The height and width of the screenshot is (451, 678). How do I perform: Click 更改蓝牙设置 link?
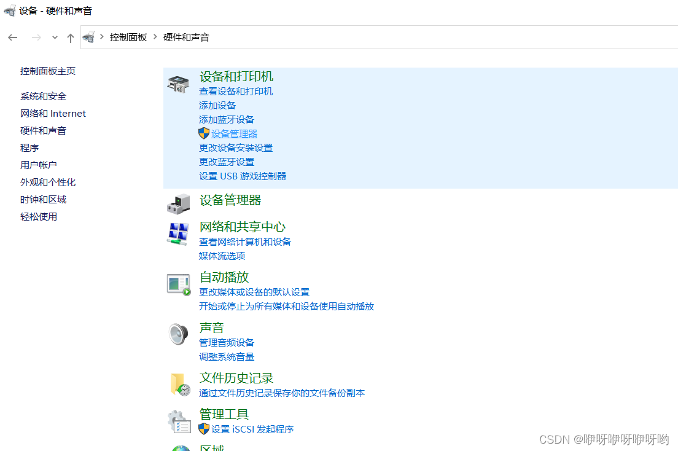click(x=227, y=162)
